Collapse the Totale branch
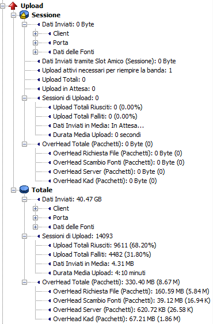This screenshot has height=324, width=213. coord(13,190)
